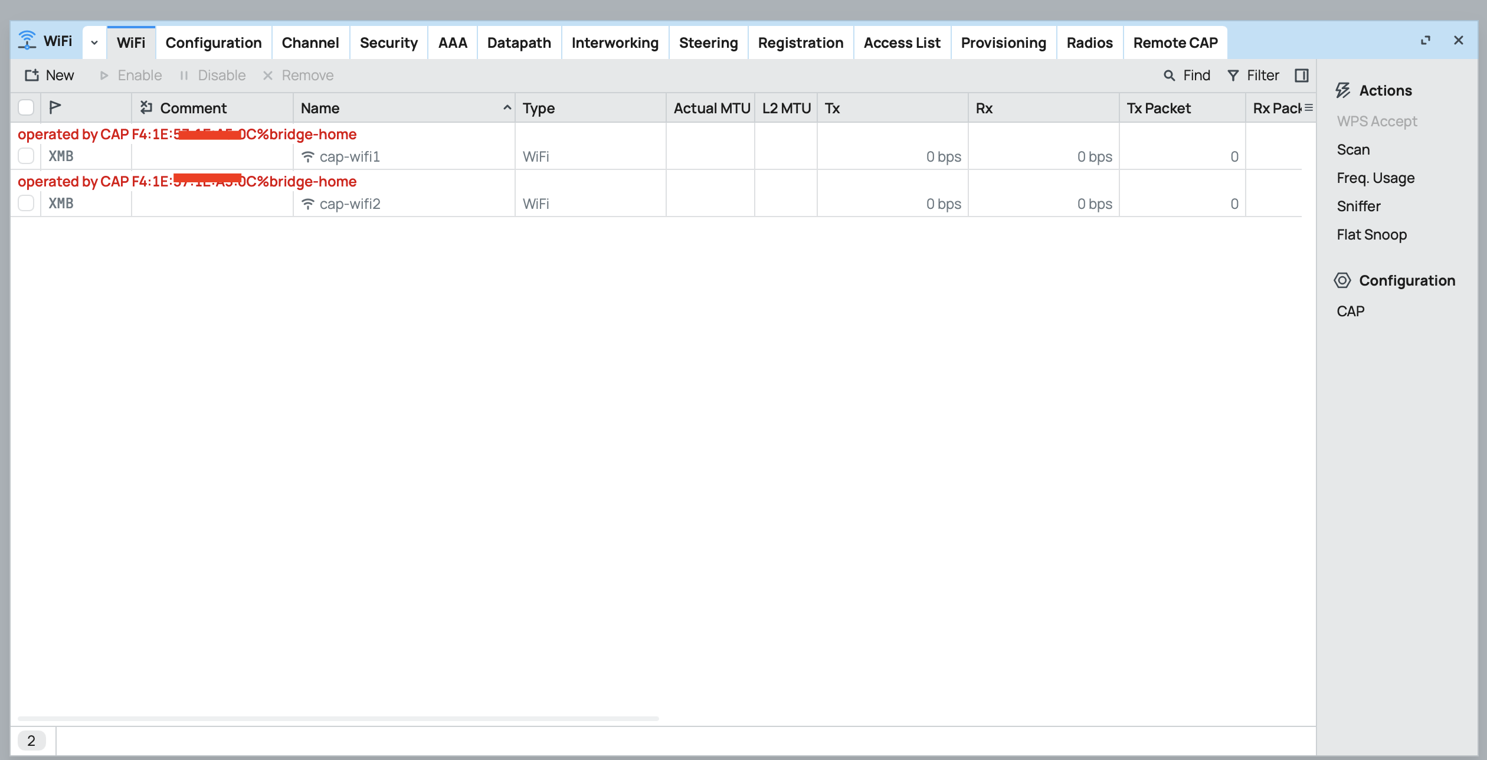The image size is (1487, 760).
Task: Click the Find magnifier icon
Action: [x=1169, y=76]
